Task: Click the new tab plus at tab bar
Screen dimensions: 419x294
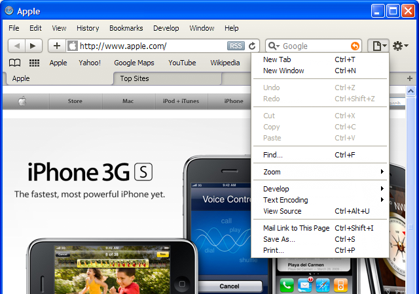Action: coord(409,78)
